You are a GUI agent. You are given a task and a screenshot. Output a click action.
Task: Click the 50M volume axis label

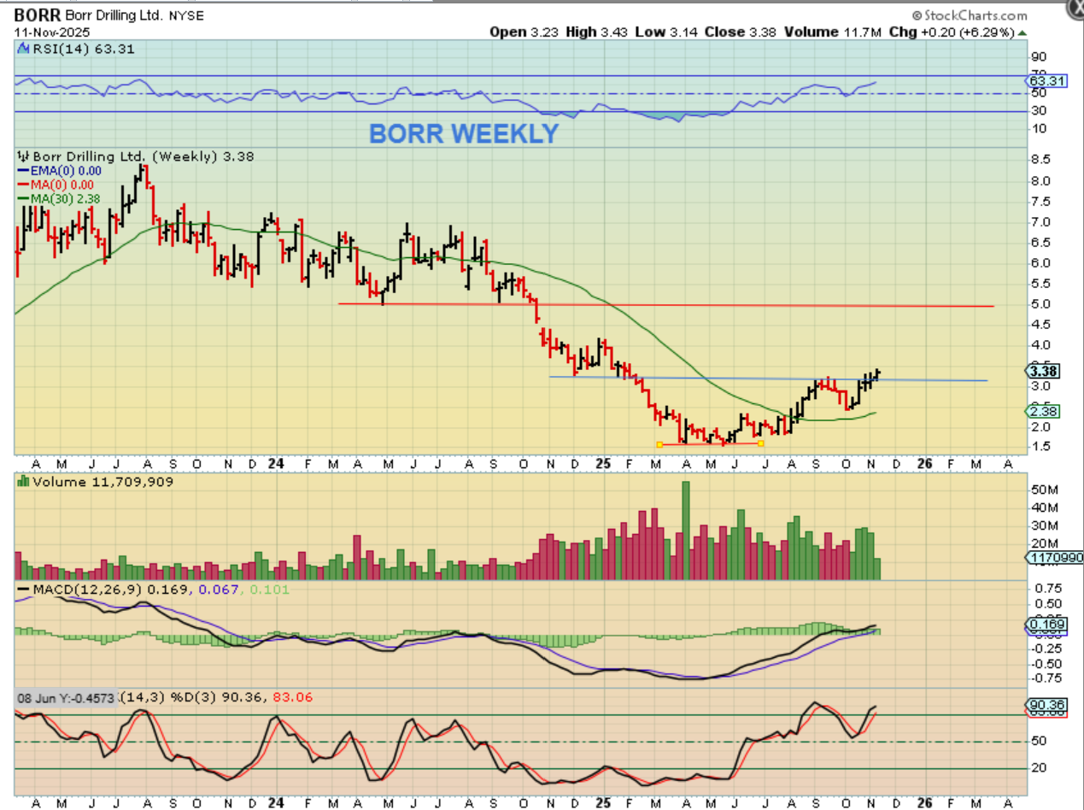coord(1043,490)
